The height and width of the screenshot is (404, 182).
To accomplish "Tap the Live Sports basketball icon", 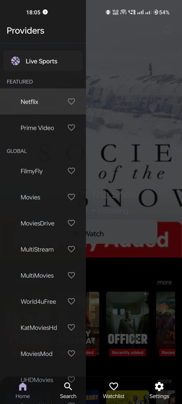I will pyautogui.click(x=16, y=61).
